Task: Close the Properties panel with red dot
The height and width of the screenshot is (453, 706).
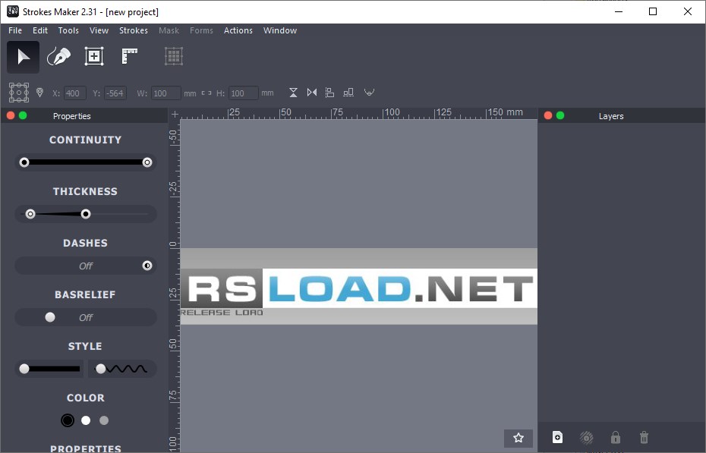Action: pyautogui.click(x=11, y=115)
